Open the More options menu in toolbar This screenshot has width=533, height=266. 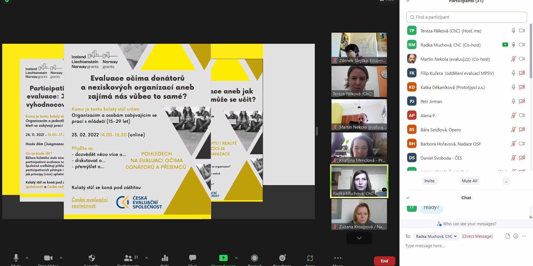[x=338, y=258]
